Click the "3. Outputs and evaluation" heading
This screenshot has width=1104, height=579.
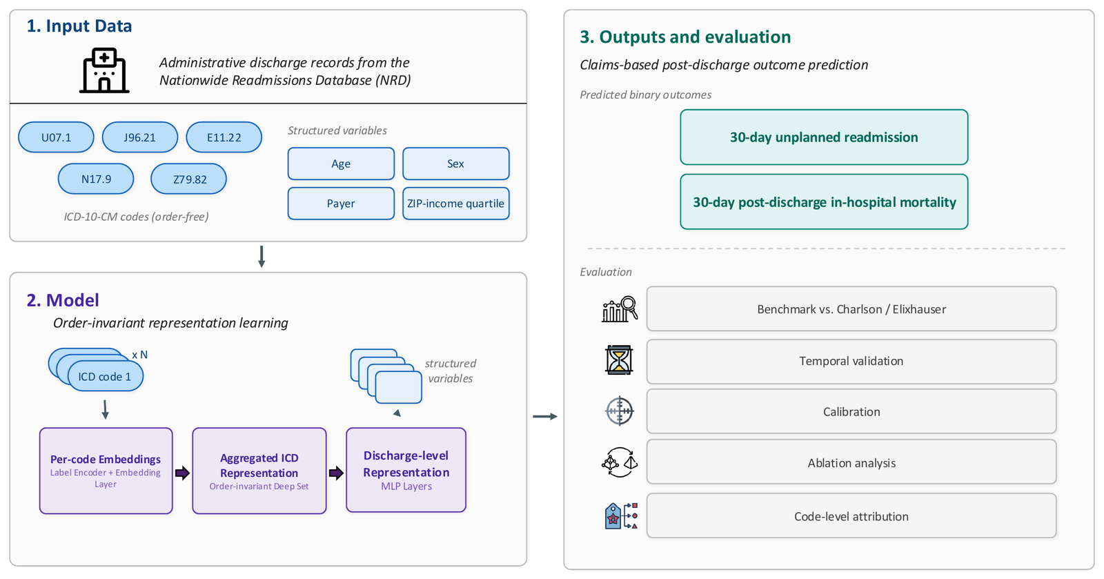pyautogui.click(x=685, y=37)
